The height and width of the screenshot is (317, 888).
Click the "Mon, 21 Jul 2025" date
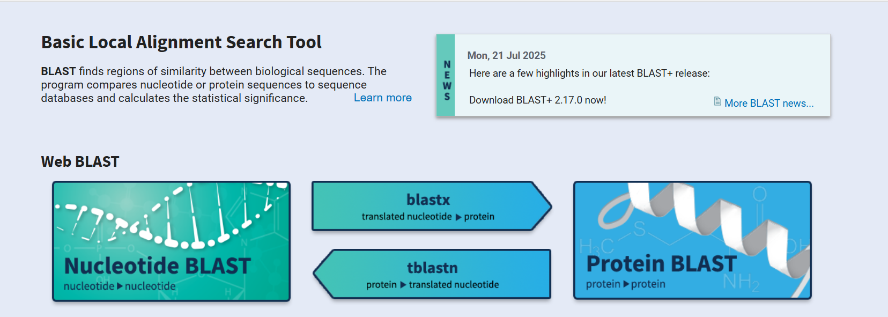pos(506,55)
